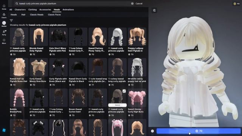The image size is (242, 136).
Task: Select the Heads tab
Action: (57, 9)
